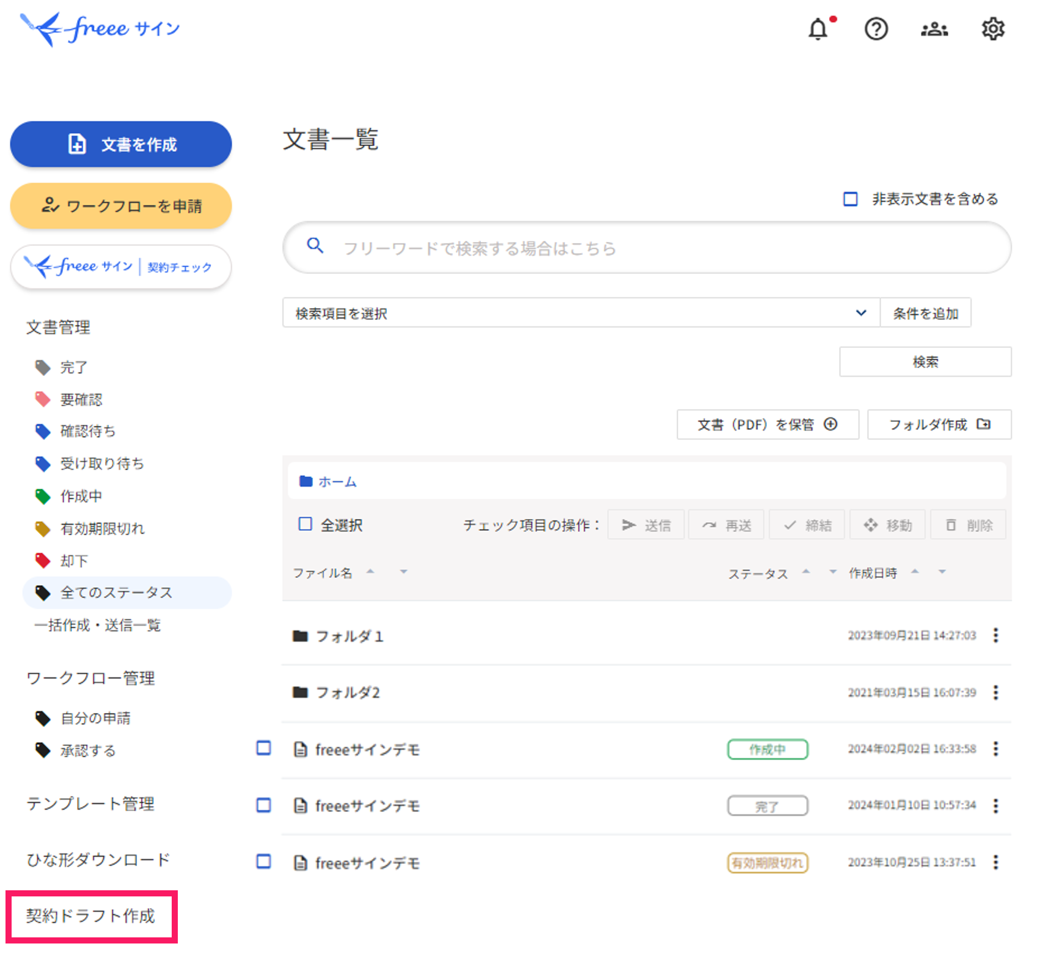Open the three-dot menu for the 完了 document
The width and height of the screenshot is (1040, 960).
(x=996, y=805)
